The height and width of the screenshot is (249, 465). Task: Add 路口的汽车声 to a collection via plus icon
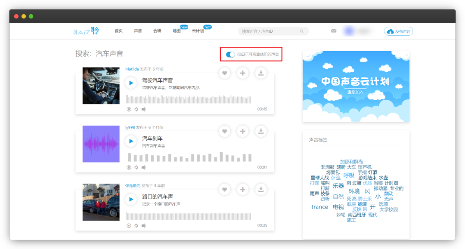242,189
